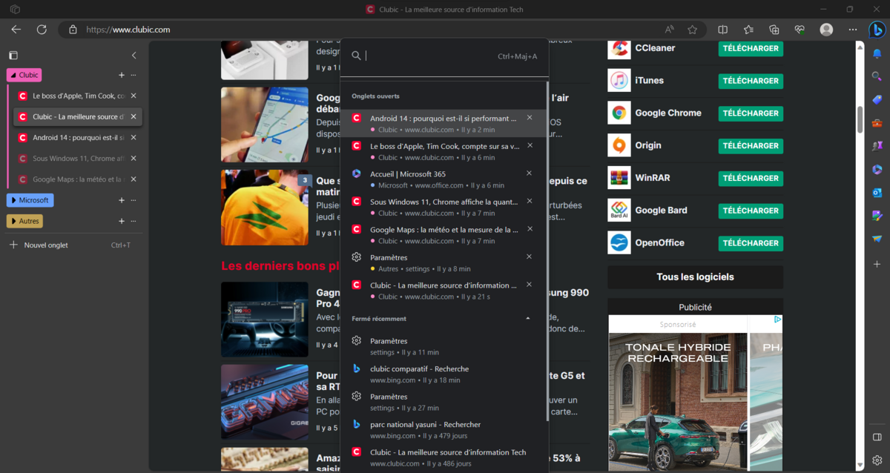Viewport: 890px width, 473px height.
Task: Click the page vertical scrollbar thumb
Action: [860, 119]
